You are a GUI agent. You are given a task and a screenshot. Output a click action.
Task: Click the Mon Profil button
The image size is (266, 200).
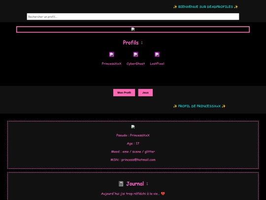point(124,92)
